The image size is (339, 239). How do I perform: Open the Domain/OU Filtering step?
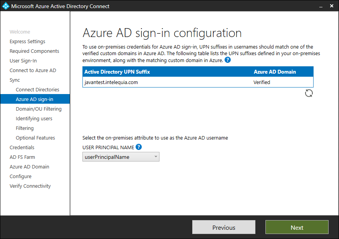click(39, 109)
